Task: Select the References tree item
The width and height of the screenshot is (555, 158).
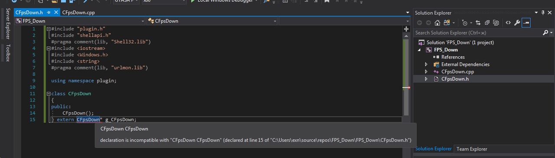Action: tap(453, 57)
